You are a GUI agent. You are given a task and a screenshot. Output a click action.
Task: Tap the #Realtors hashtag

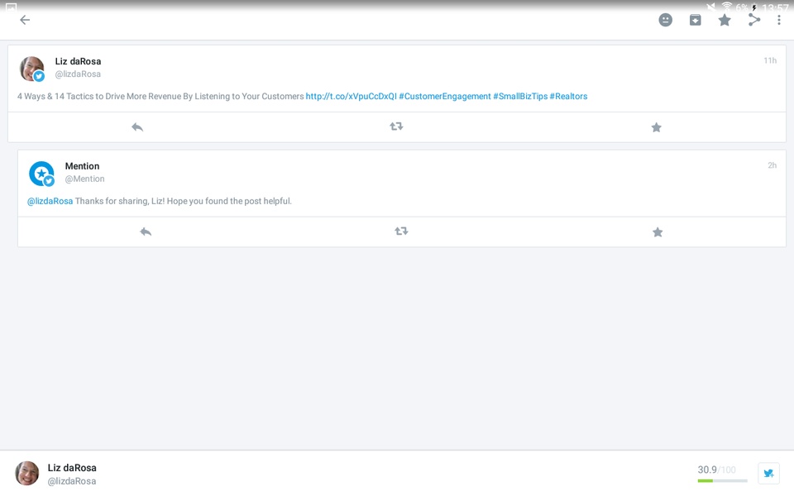click(568, 96)
